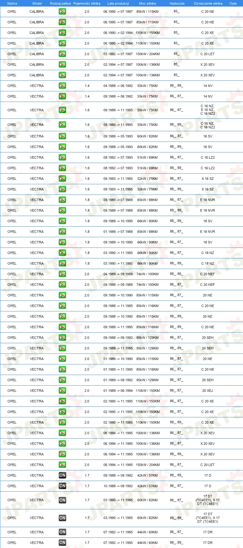Click the '01.1989 -> 11.1995' production years cell

click(x=118, y=369)
